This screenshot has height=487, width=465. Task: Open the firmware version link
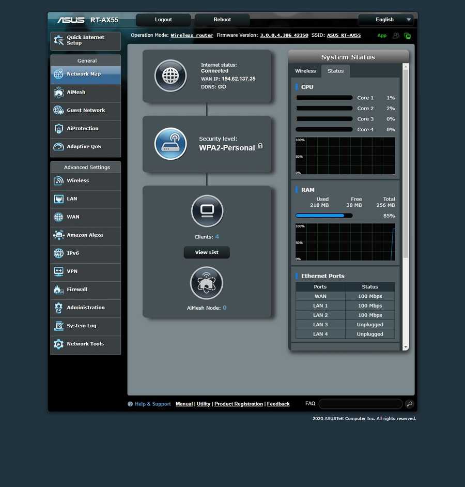point(284,36)
